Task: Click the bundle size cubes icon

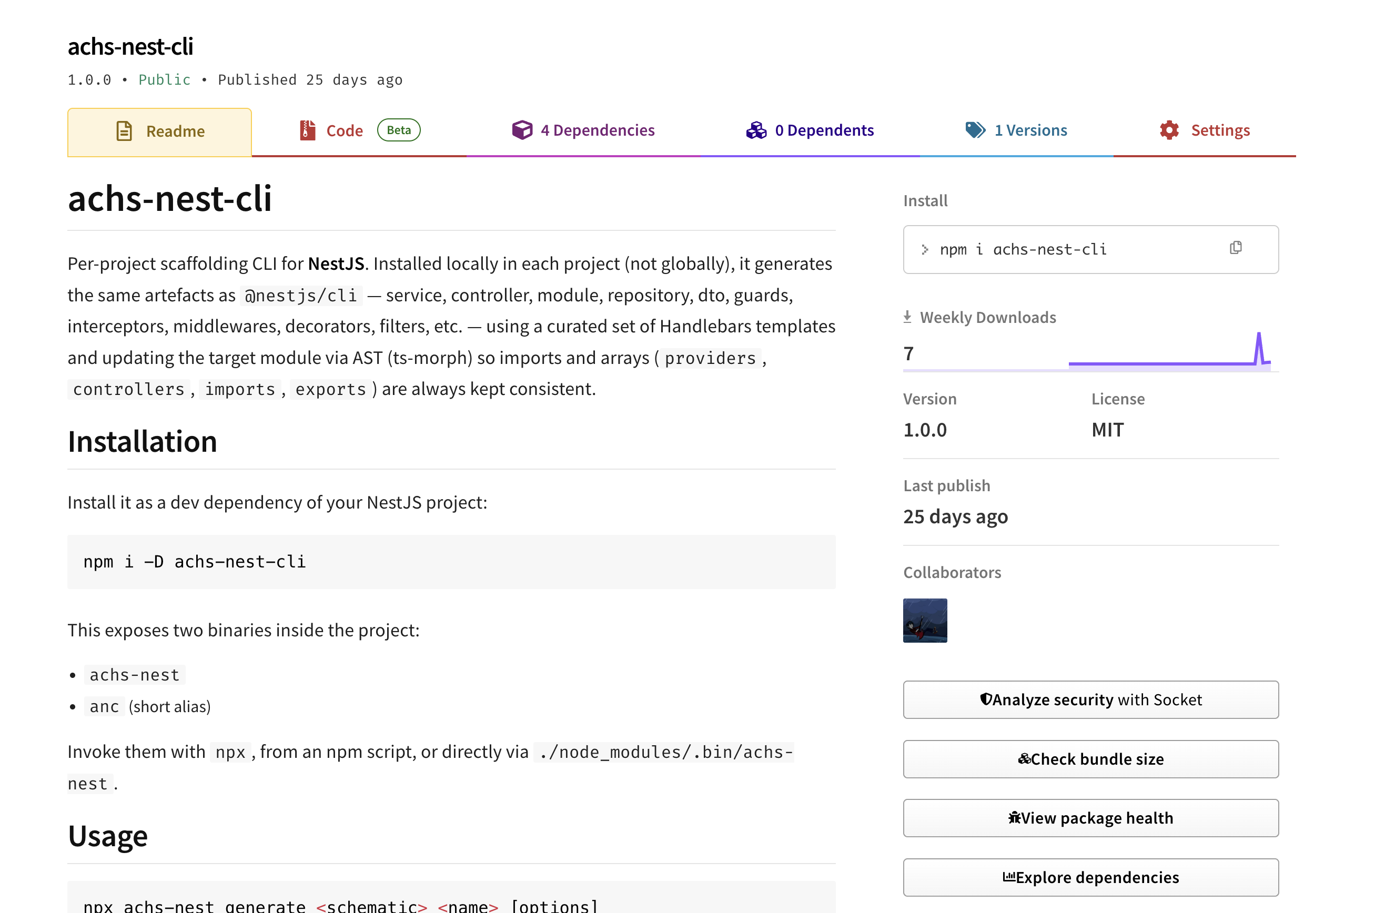Action: click(1024, 759)
